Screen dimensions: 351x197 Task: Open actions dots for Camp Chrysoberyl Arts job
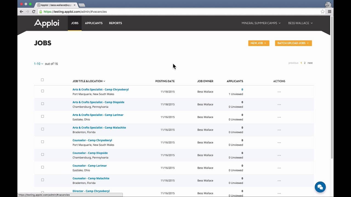(x=279, y=92)
